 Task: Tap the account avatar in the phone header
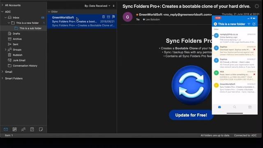click(215, 24)
